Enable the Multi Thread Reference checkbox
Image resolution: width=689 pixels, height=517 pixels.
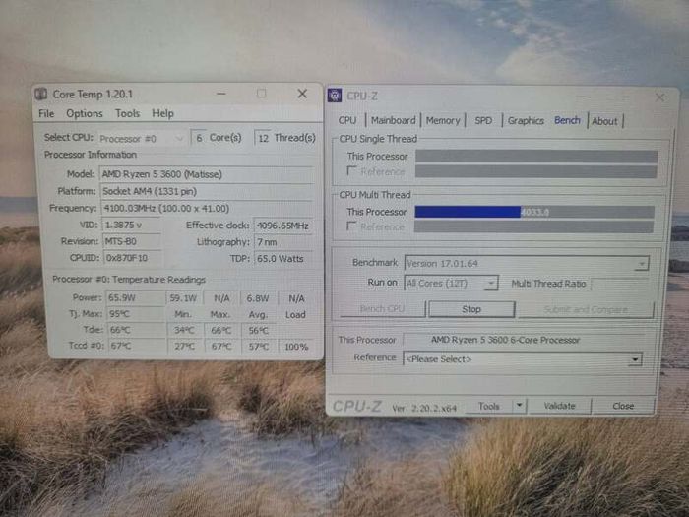[x=351, y=226]
